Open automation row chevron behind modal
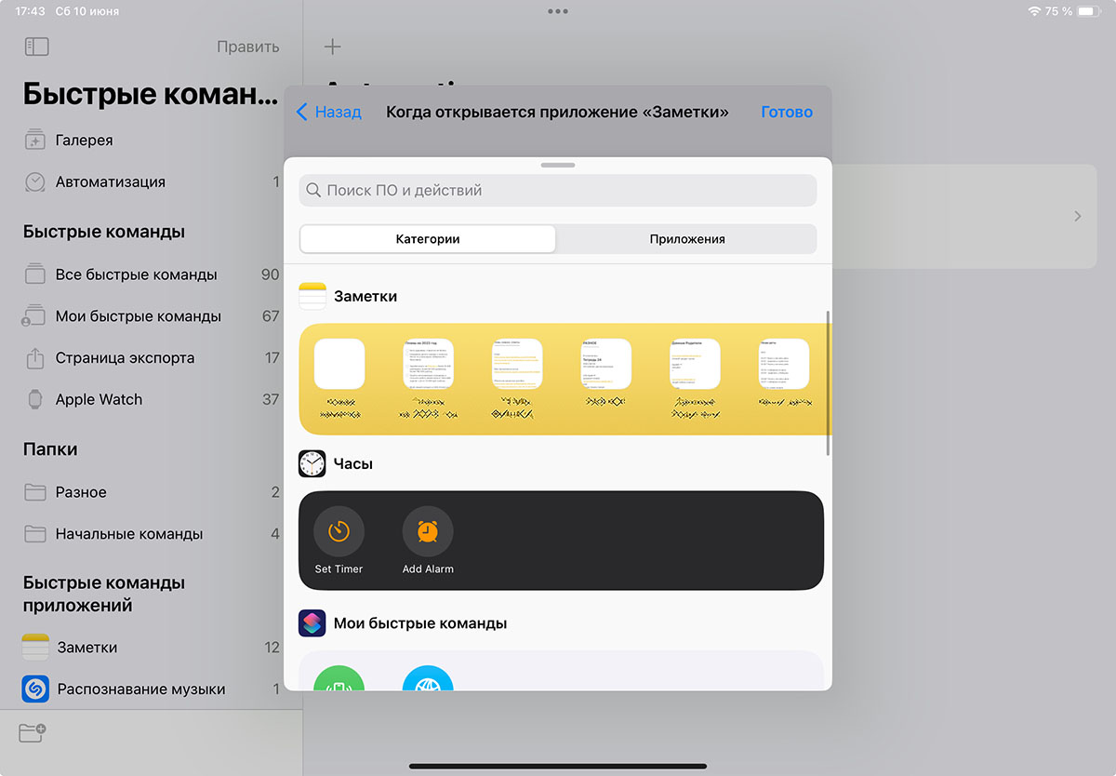The width and height of the screenshot is (1116, 776). 1078,216
